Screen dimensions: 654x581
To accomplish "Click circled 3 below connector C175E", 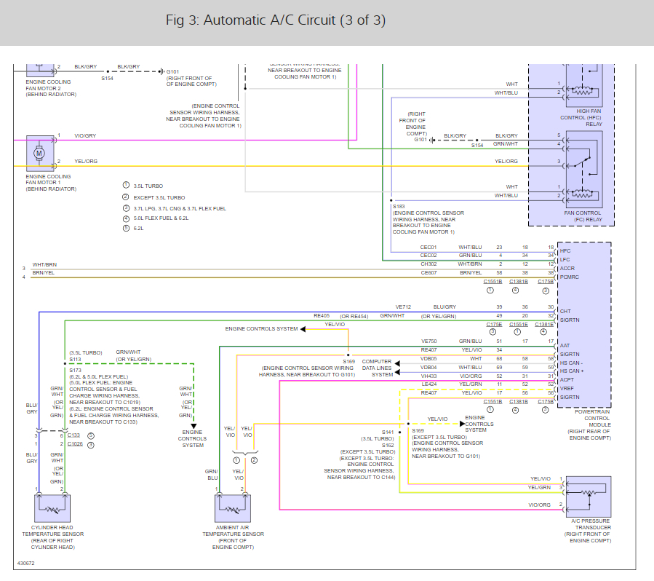I will (x=493, y=332).
